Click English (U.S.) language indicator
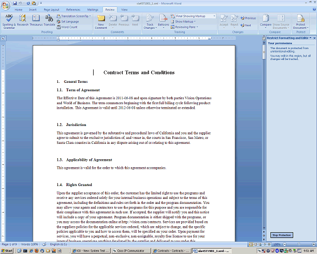Viewport: 317px width, 254px height. [58, 244]
